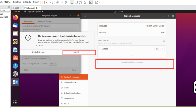196x108 pixels.
Task: Pause the virtual machine with the orange pause icon
Action: [x=43, y=2]
